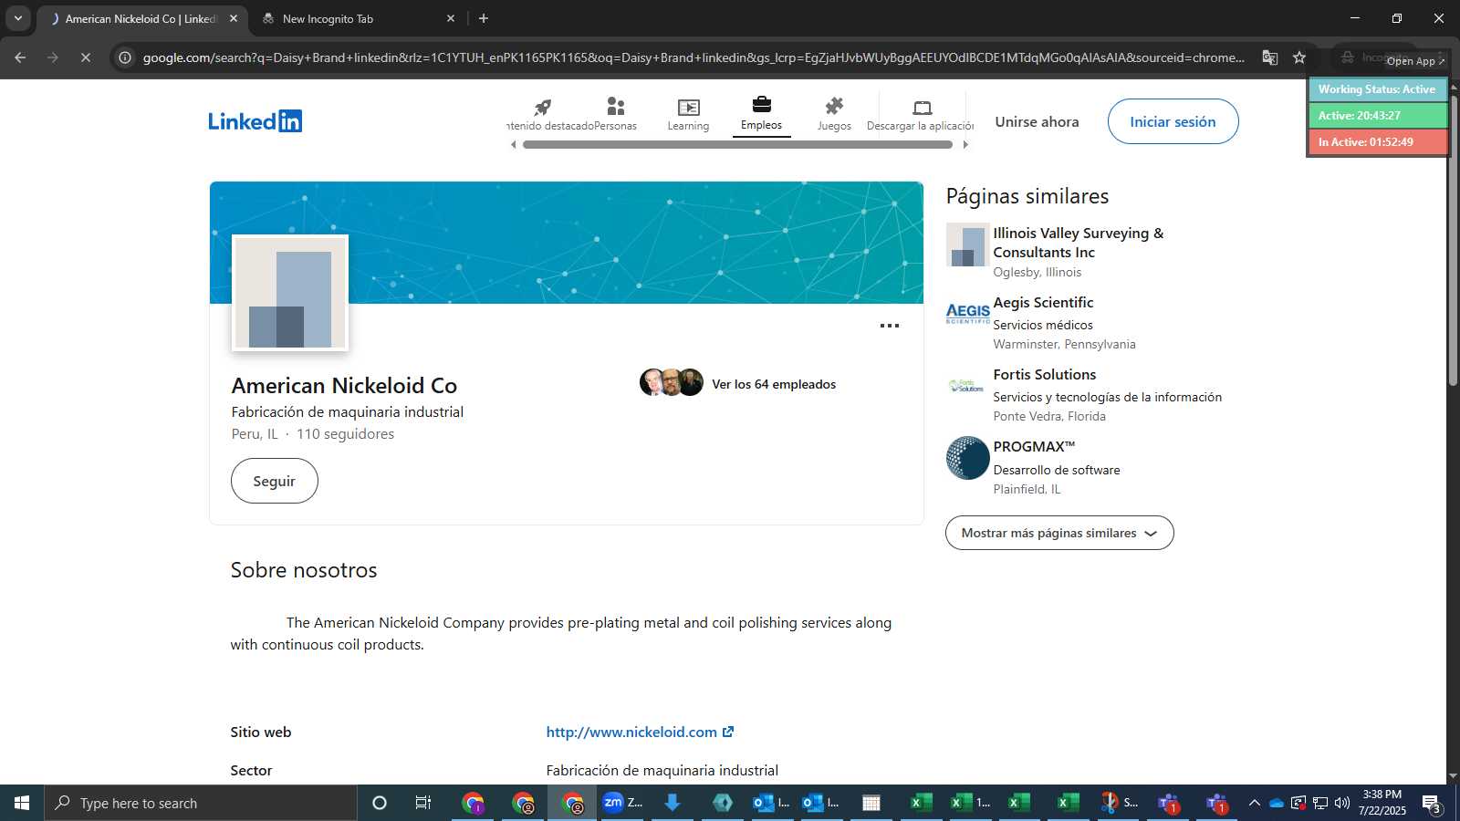The image size is (1460, 821).
Task: Close the American Nickeloid Co tab
Action: tap(234, 18)
